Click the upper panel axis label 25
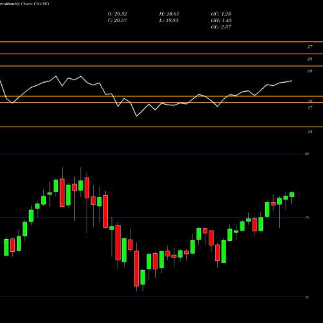This screenshot has height=323, width=323. [309, 59]
